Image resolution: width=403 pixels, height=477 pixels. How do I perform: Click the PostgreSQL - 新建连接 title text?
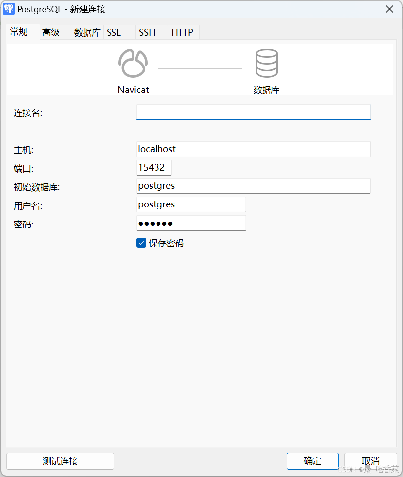point(62,9)
